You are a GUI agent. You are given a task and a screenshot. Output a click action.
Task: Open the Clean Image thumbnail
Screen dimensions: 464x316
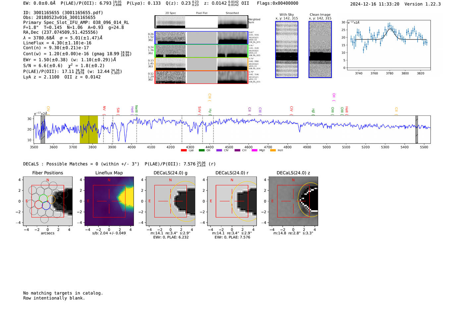pyautogui.click(x=320, y=49)
